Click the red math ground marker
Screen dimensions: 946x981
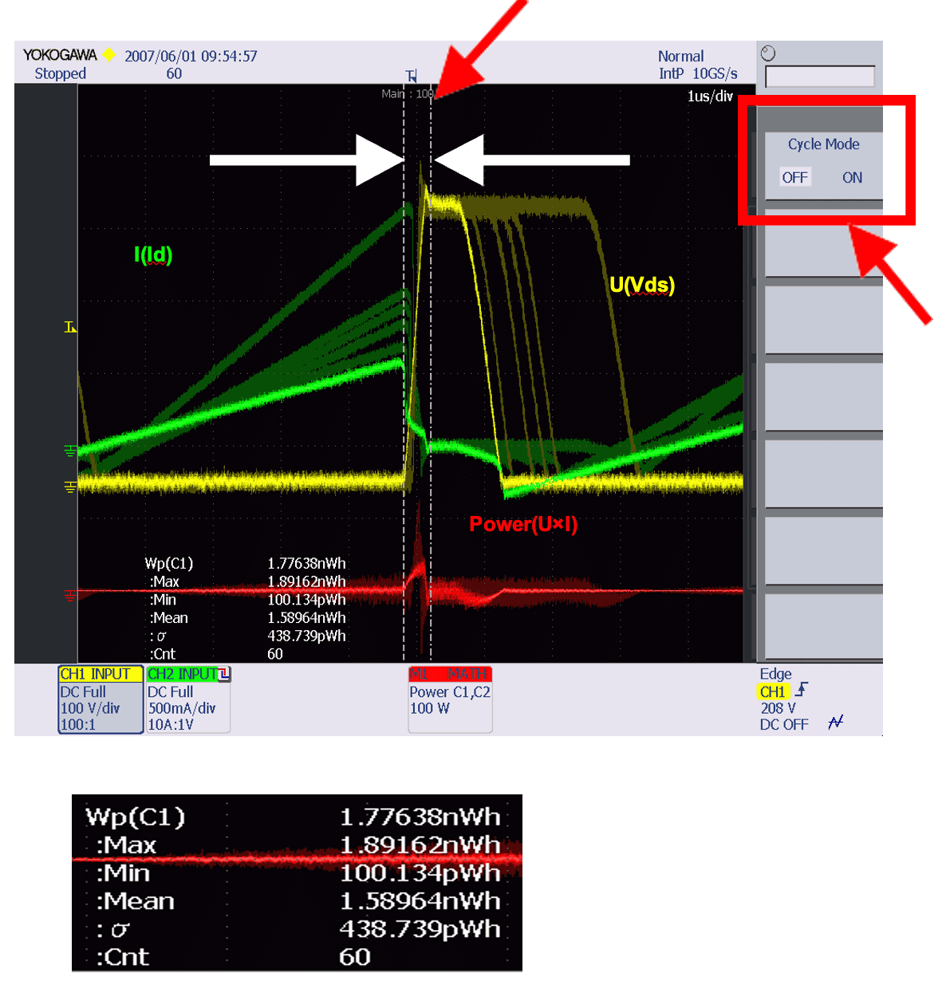[x=70, y=594]
